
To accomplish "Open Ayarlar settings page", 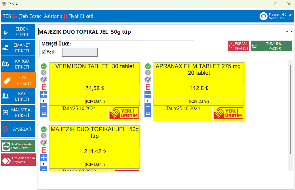I will (18, 129).
